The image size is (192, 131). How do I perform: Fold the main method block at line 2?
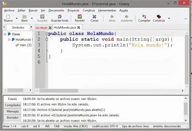[x=46, y=39]
